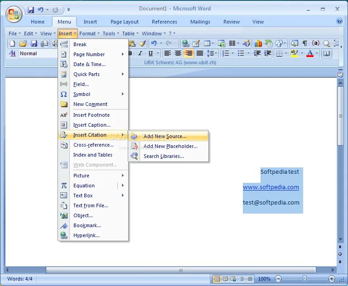Save via Quick Access toolbar icon
The image size is (348, 286).
(x=31, y=10)
